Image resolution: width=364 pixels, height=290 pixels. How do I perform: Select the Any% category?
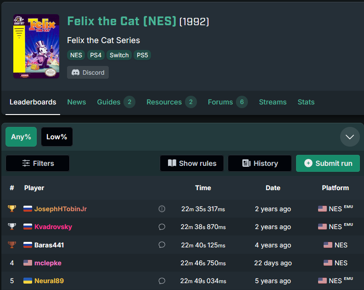[21, 137]
